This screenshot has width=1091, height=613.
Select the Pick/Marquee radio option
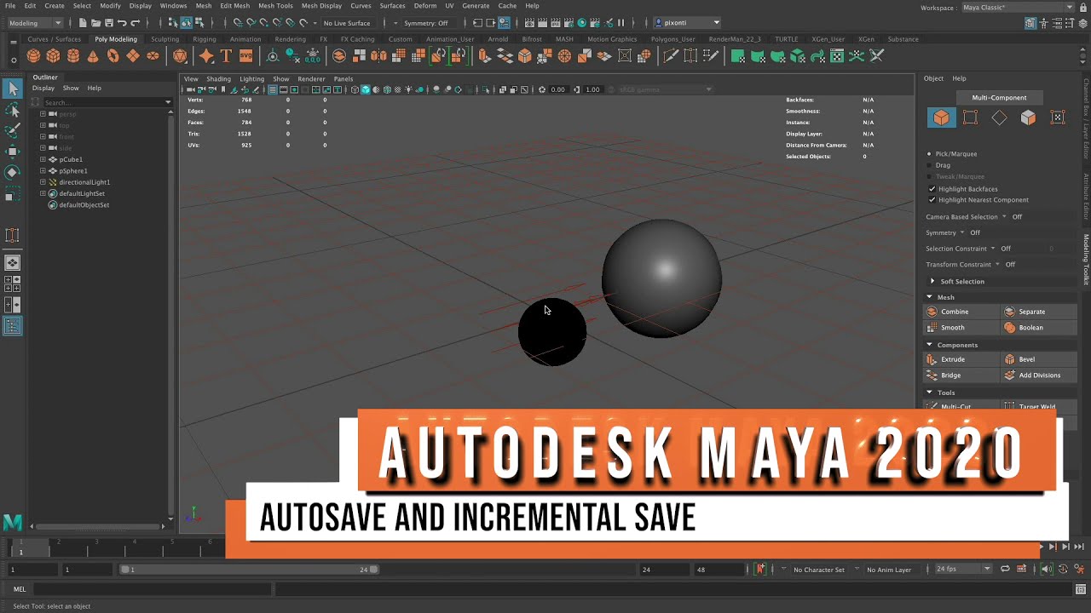click(930, 154)
